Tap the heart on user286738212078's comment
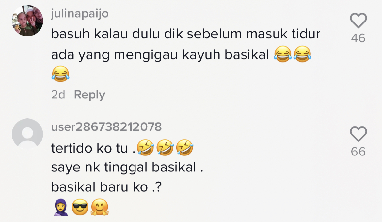Screen dimensions: 382x222 (358, 134)
